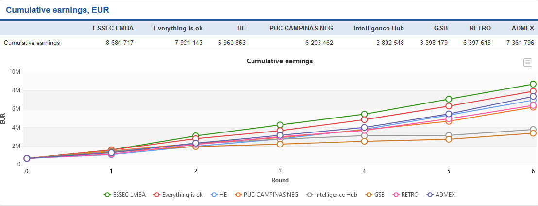Select the starting data point at round 0
The image size is (538, 206).
pyautogui.click(x=27, y=158)
